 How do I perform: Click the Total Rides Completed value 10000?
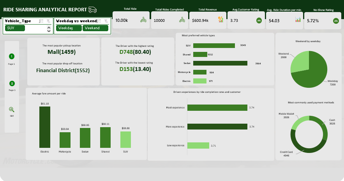click(159, 20)
